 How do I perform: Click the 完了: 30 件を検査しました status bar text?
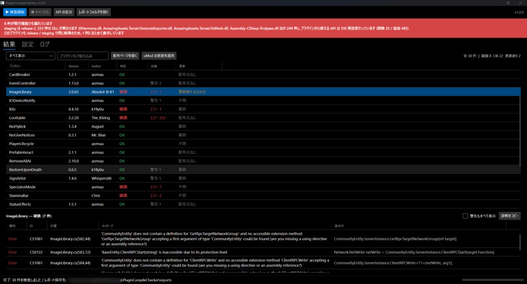click(x=22, y=280)
